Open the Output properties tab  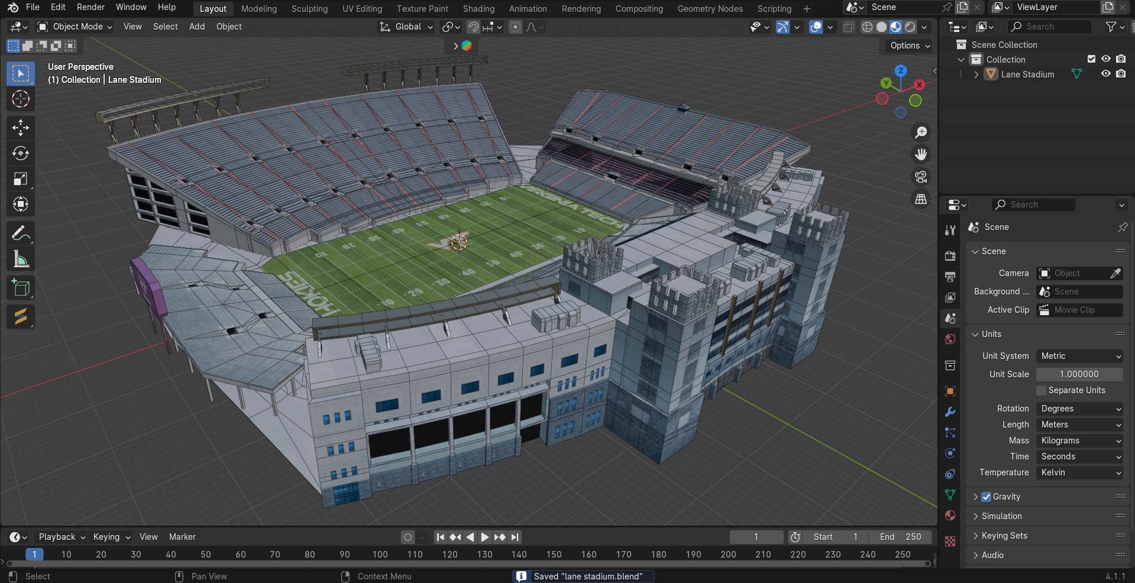pos(950,277)
